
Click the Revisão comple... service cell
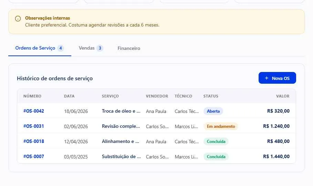pyautogui.click(x=121, y=126)
